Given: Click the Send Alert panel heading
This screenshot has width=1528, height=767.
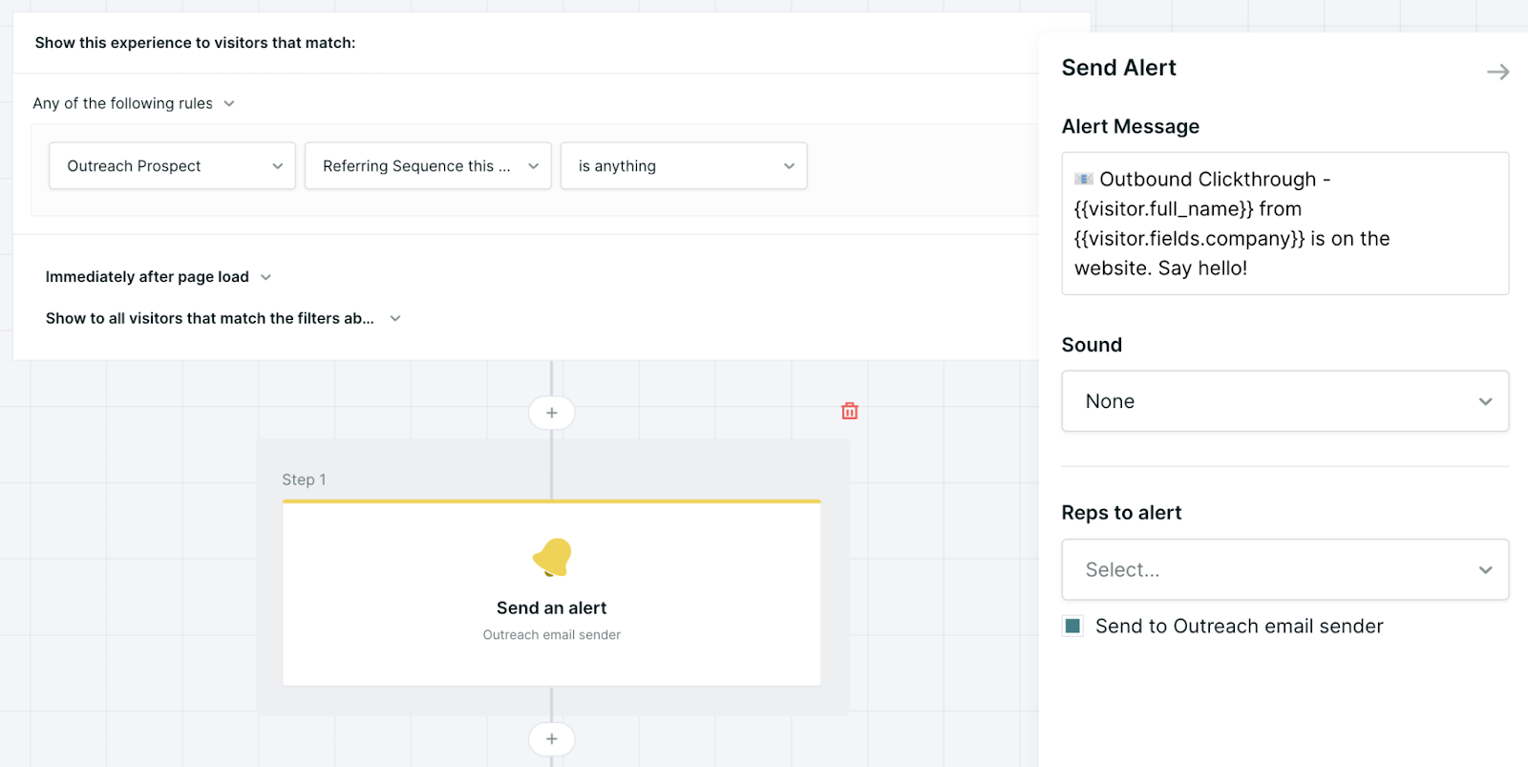Looking at the screenshot, I should [1118, 68].
